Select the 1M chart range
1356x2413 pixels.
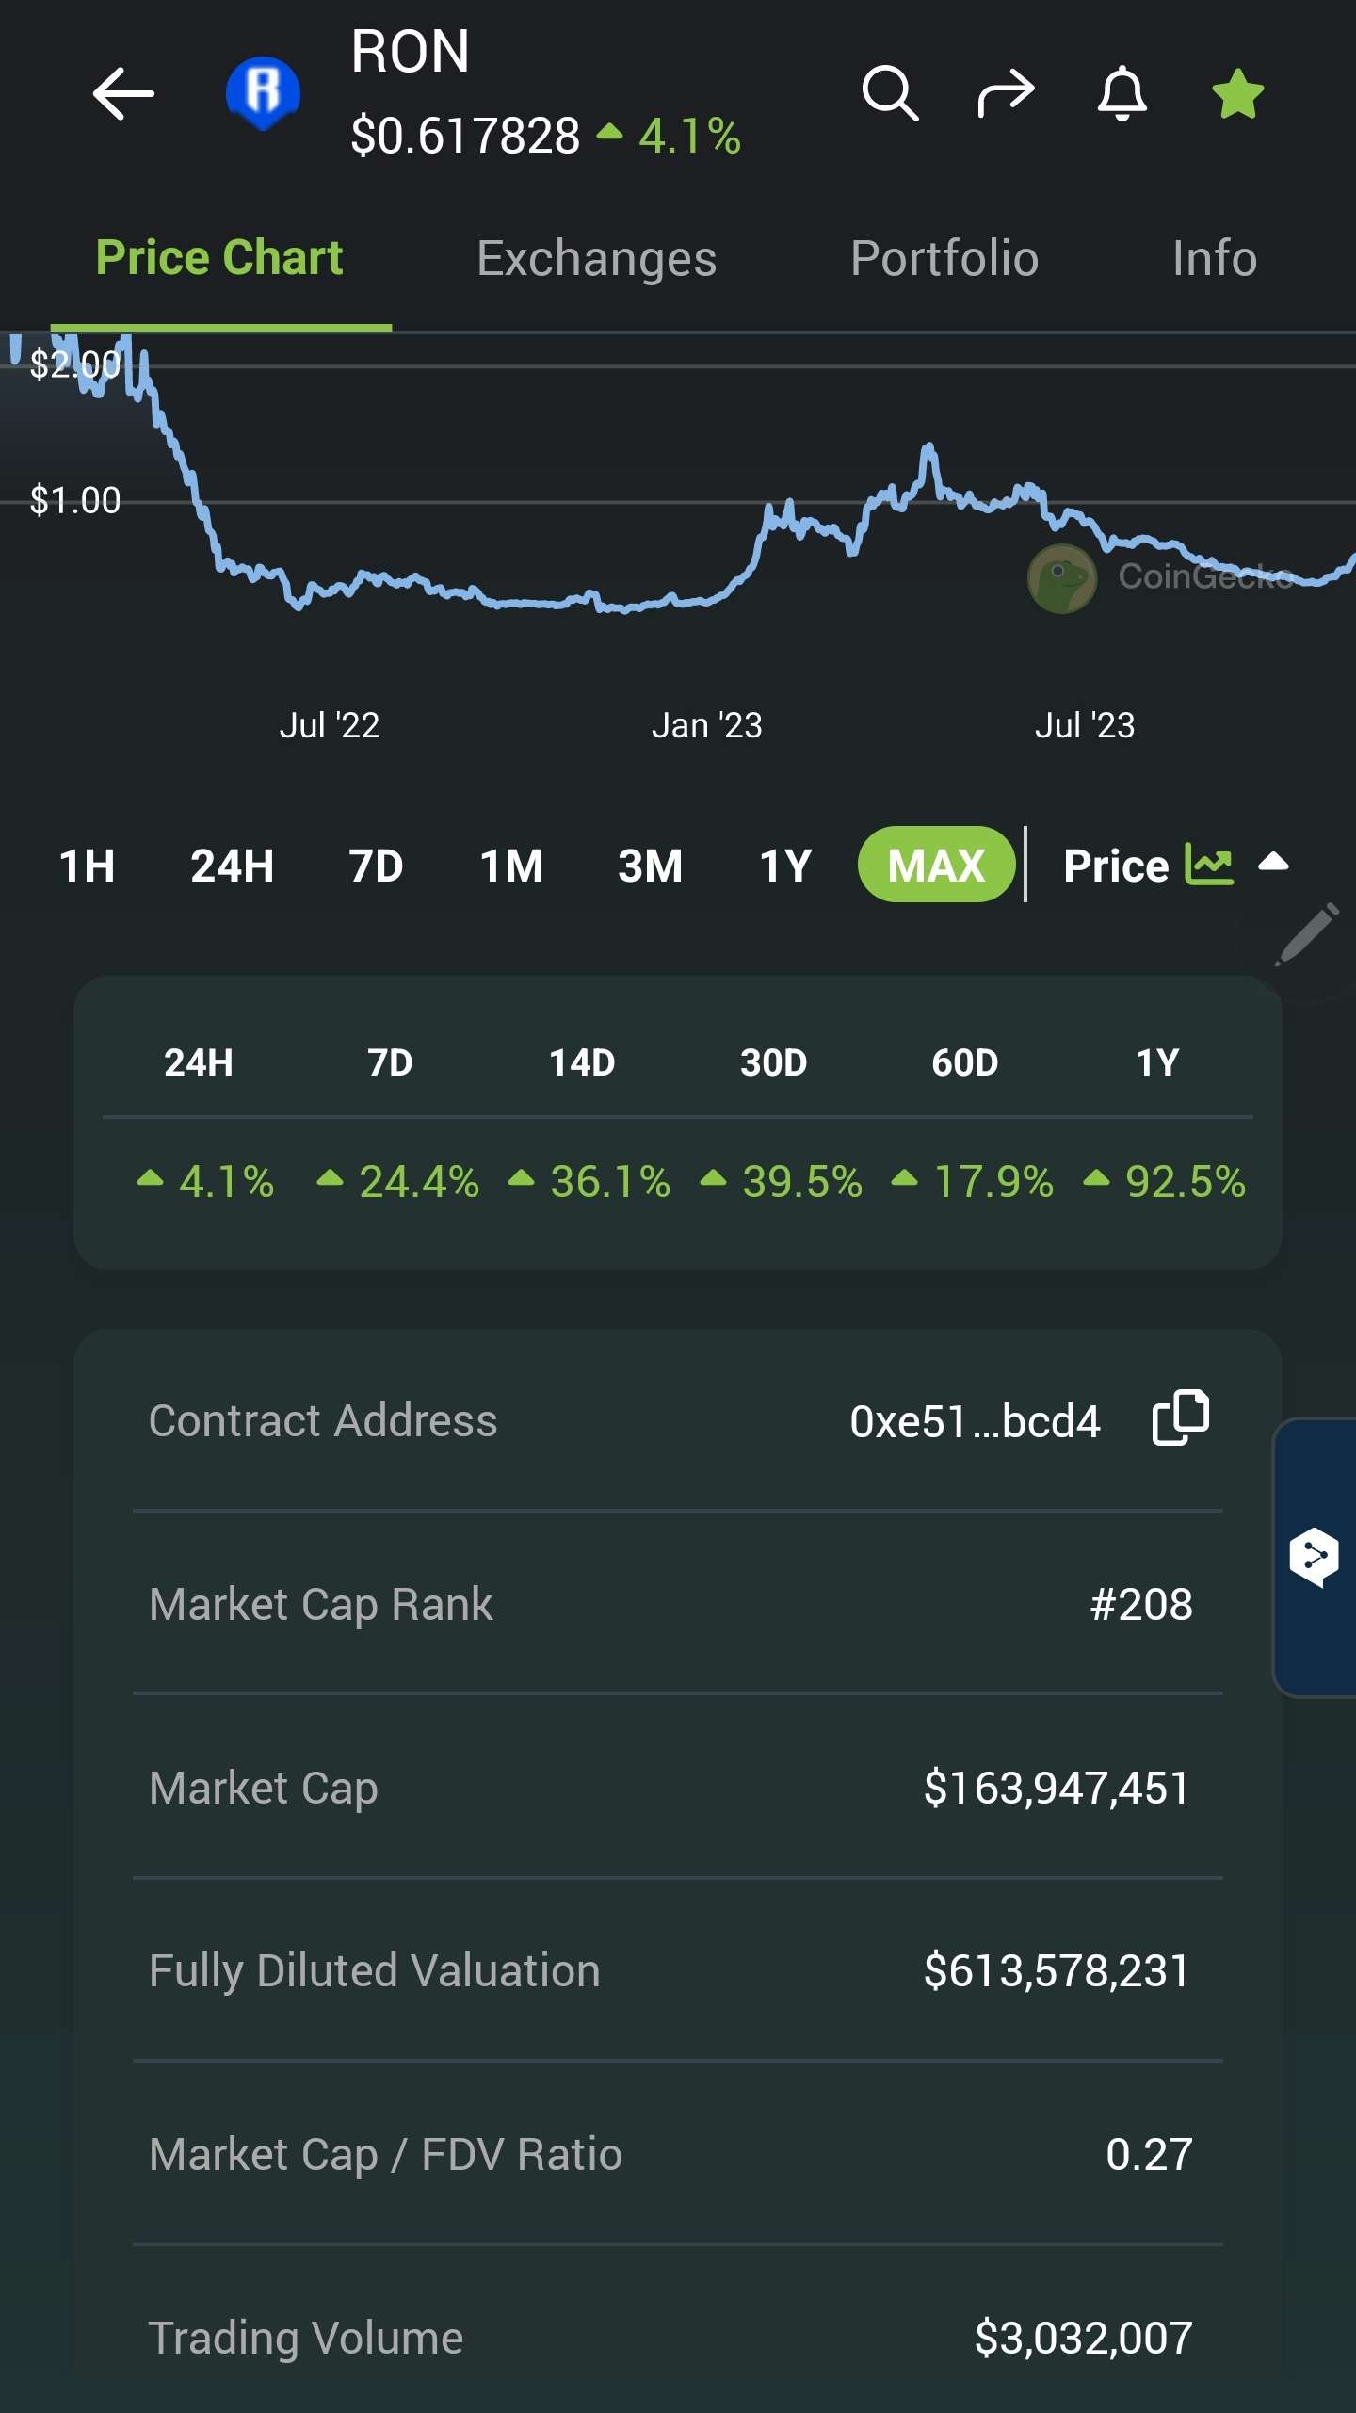tap(511, 866)
